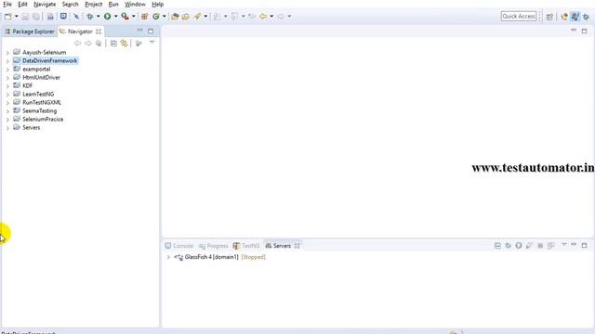Image resolution: width=595 pixels, height=334 pixels.
Task: Open the Project menu
Action: point(93,4)
